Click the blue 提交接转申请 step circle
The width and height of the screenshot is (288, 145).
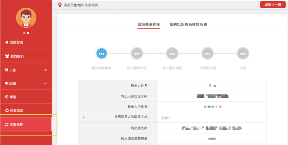point(102,53)
